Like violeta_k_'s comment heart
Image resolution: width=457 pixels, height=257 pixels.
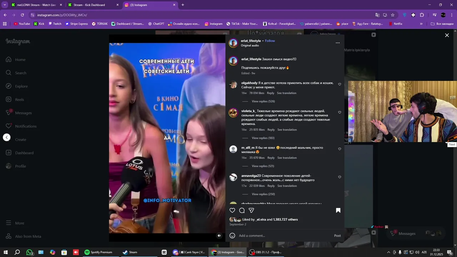click(x=340, y=112)
